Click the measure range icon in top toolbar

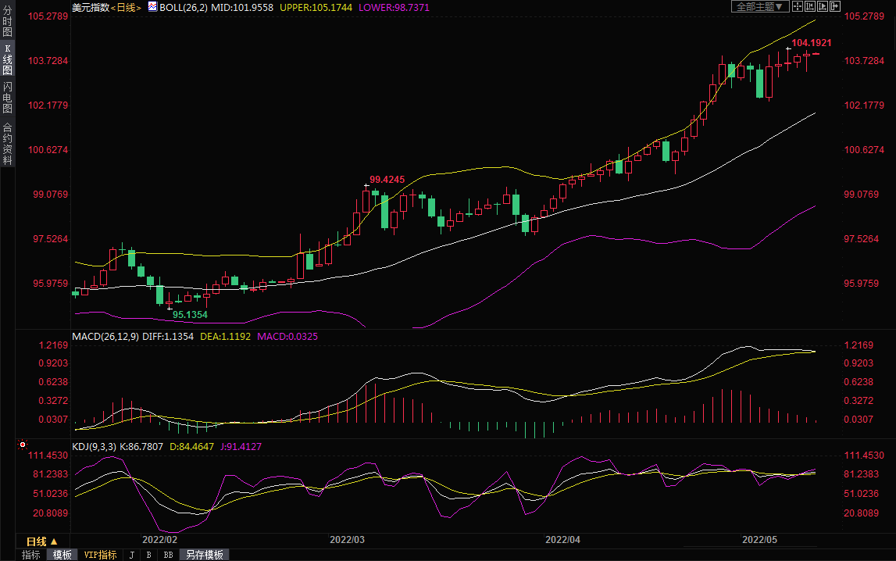click(x=810, y=6)
